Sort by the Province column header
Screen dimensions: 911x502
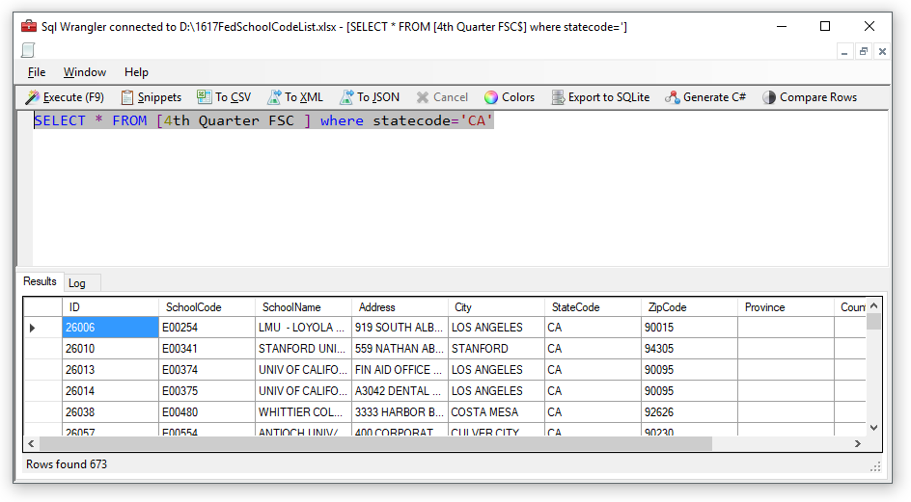786,307
